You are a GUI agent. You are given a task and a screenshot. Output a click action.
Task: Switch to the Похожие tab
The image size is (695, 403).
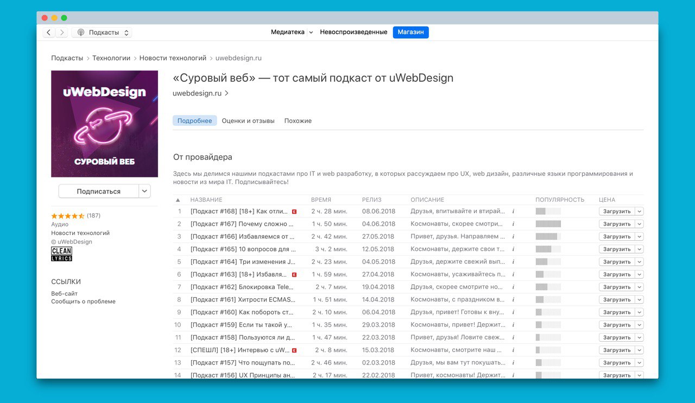point(298,121)
